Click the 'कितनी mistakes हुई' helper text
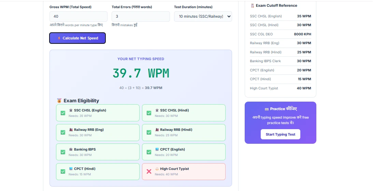This screenshot has width=373, height=191. click(125, 25)
